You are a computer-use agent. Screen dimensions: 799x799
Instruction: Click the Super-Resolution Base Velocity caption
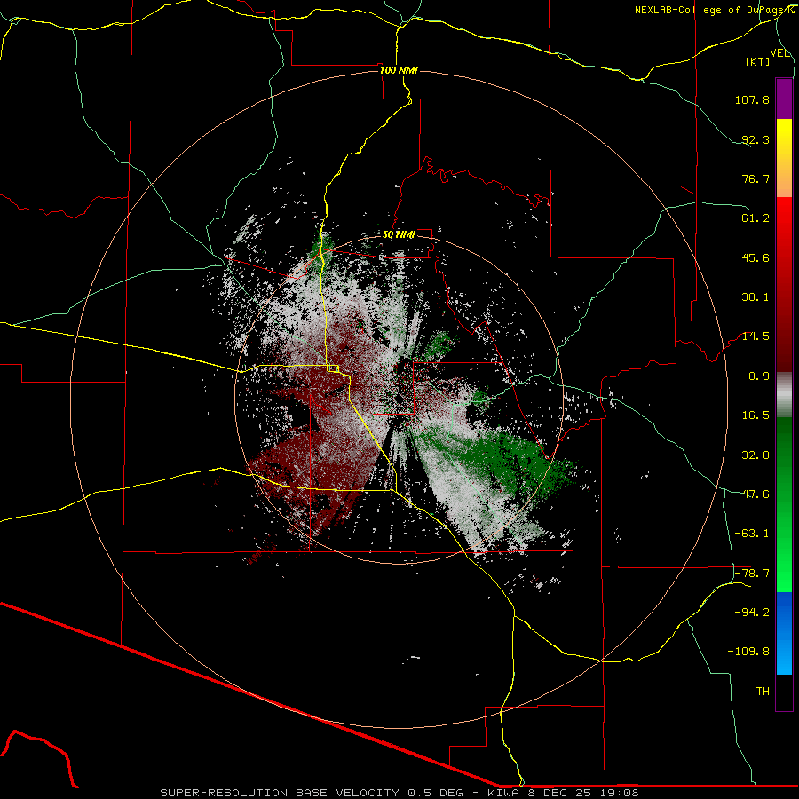(399, 793)
